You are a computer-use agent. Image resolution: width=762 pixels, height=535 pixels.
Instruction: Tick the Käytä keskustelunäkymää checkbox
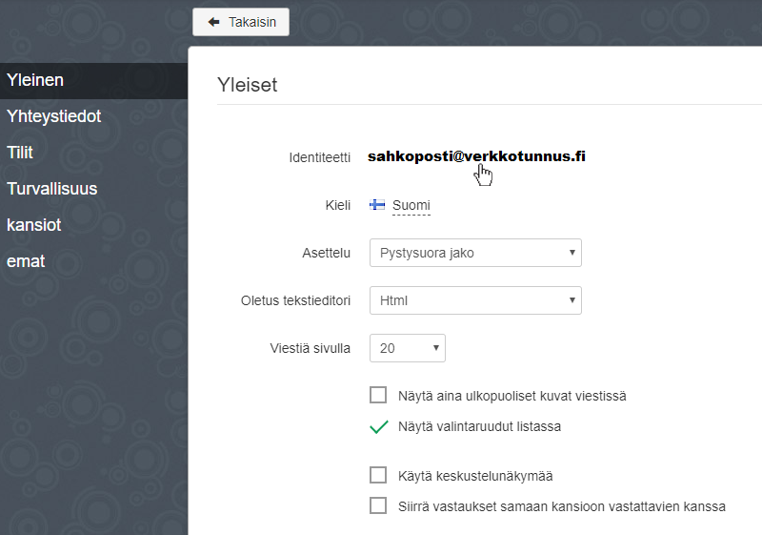click(378, 475)
